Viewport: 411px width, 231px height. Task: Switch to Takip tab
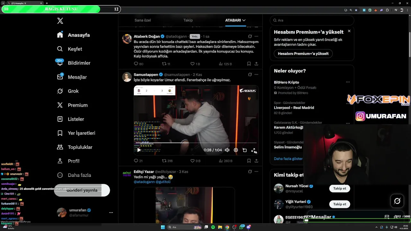click(188, 20)
